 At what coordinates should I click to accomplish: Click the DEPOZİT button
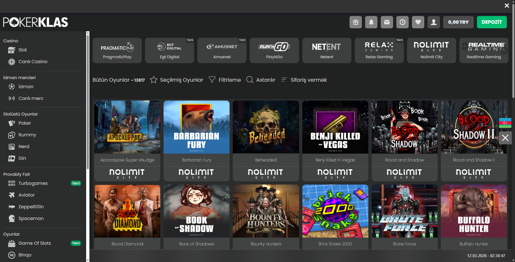[492, 22]
